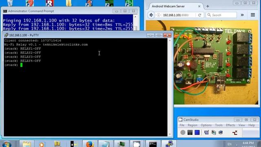The height and width of the screenshot is (147, 261).
Task: Click the PuTTY scrollbar up arrow
Action: pos(170,40)
